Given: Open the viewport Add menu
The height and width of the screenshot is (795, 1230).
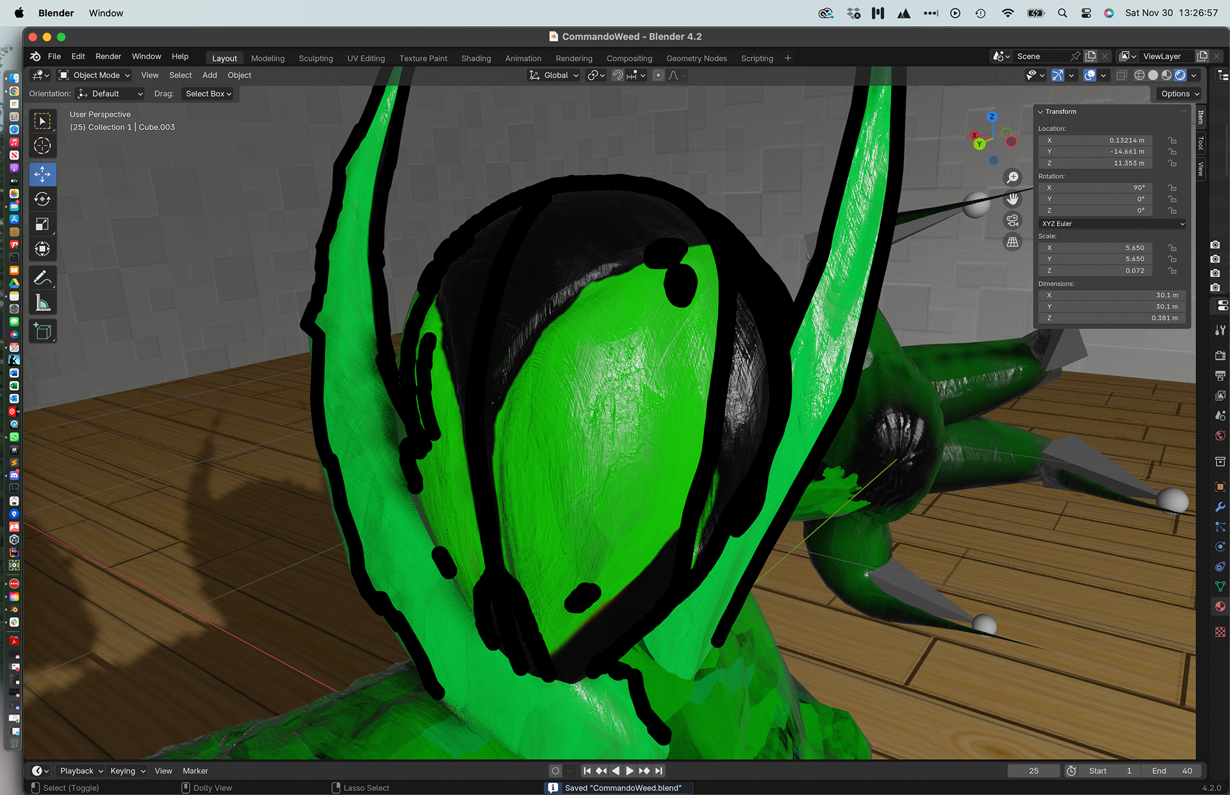Looking at the screenshot, I should click(209, 76).
